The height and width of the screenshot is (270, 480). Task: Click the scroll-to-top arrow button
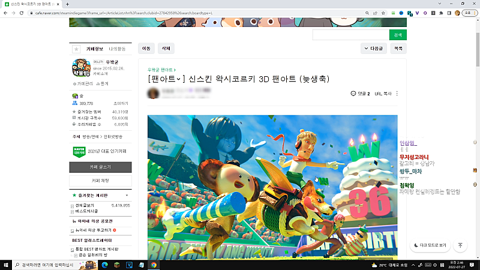click(x=460, y=245)
